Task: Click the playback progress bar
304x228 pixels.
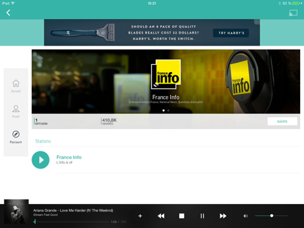Action: point(72,222)
